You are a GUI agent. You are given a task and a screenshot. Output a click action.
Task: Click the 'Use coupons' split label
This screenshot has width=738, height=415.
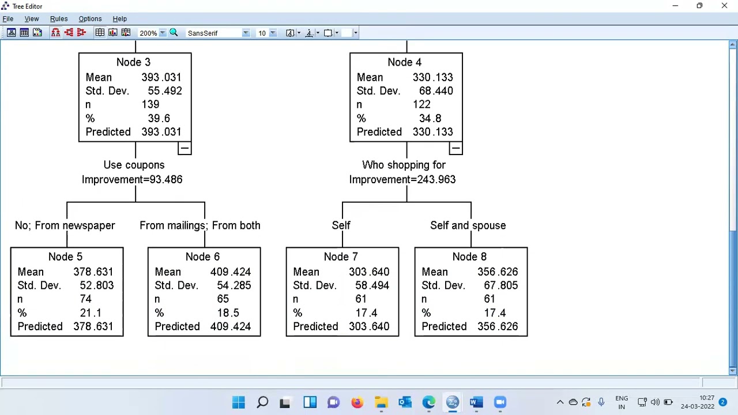(x=134, y=165)
